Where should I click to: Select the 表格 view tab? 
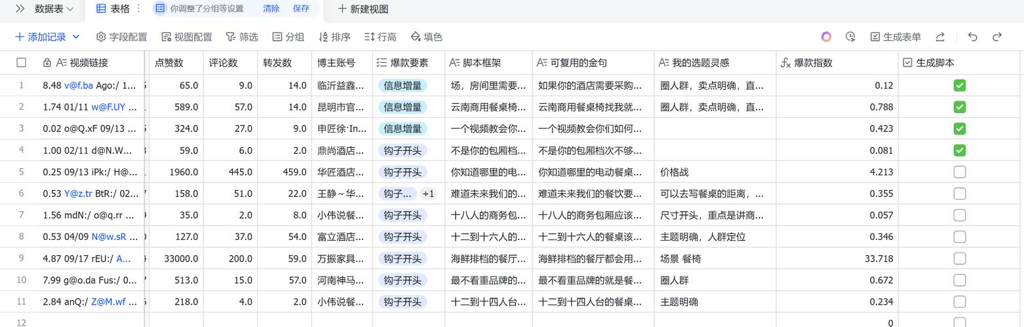[113, 9]
